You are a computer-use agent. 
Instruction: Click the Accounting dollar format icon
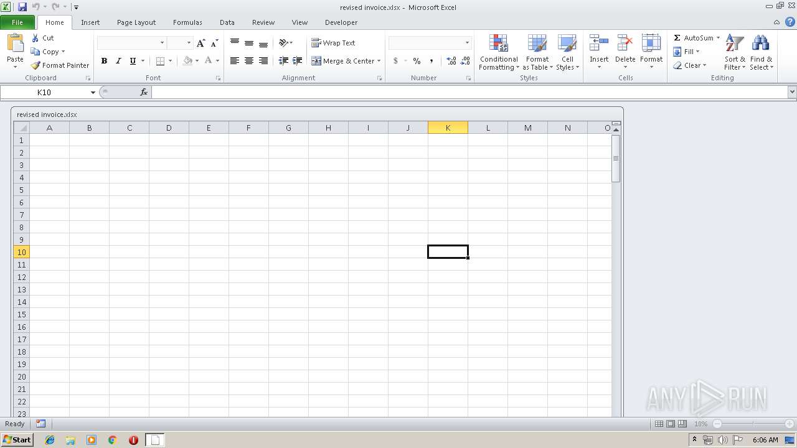click(x=395, y=61)
